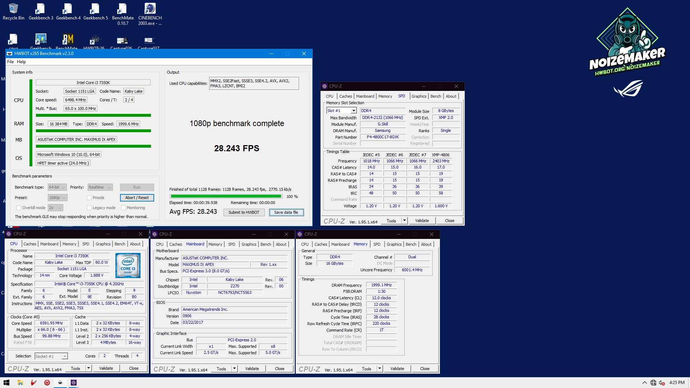
Task: Click Tools in the processor CPU-Z window
Action: [75, 368]
